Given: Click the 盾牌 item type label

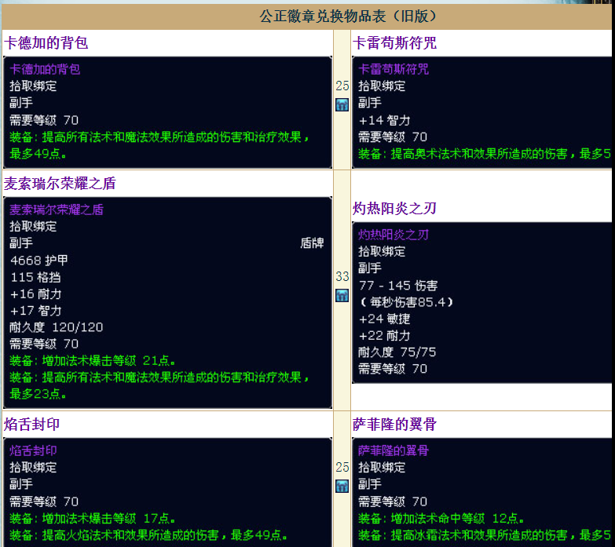Looking at the screenshot, I should pyautogui.click(x=312, y=243).
